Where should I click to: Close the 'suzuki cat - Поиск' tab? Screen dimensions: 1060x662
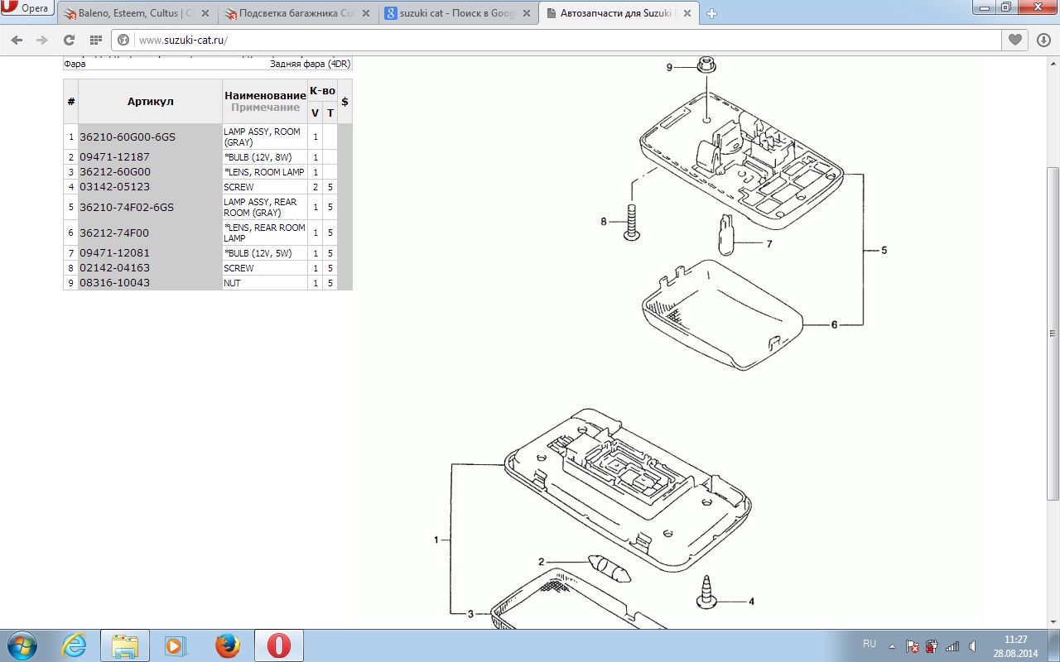525,14
